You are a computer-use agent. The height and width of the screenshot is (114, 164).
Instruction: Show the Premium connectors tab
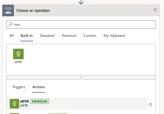click(x=69, y=36)
